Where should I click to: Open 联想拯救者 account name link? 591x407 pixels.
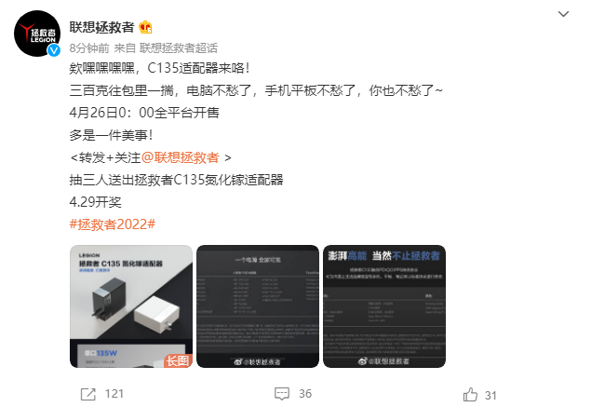click(101, 27)
